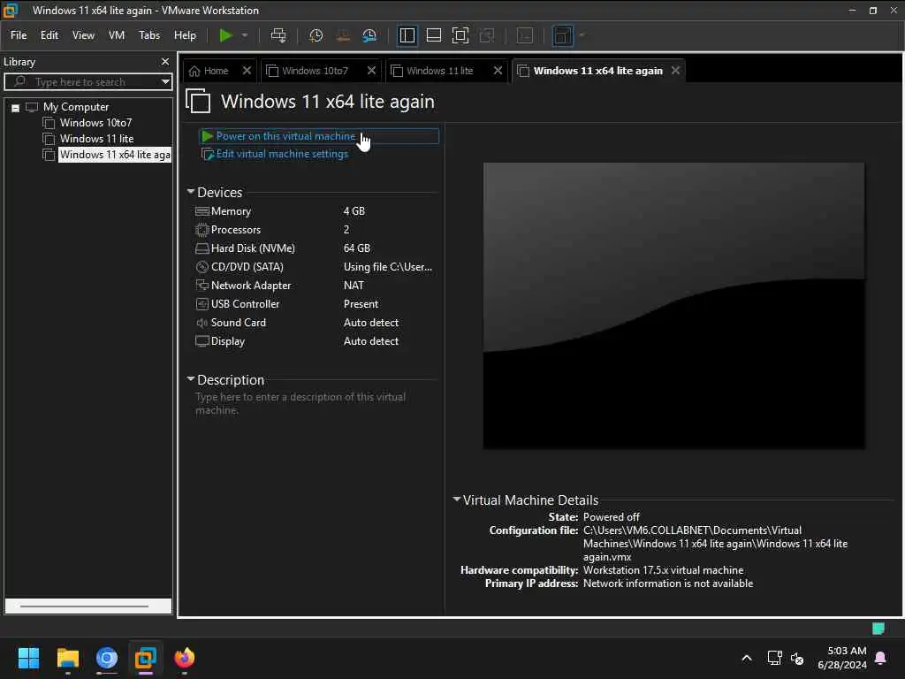Select My Computer in the library
905x679 pixels.
(x=76, y=107)
